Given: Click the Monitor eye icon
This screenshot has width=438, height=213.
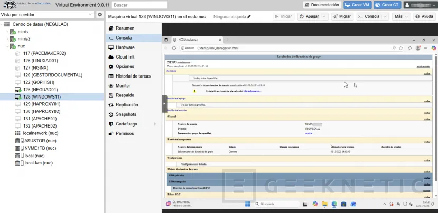Looking at the screenshot, I should pos(110,86).
